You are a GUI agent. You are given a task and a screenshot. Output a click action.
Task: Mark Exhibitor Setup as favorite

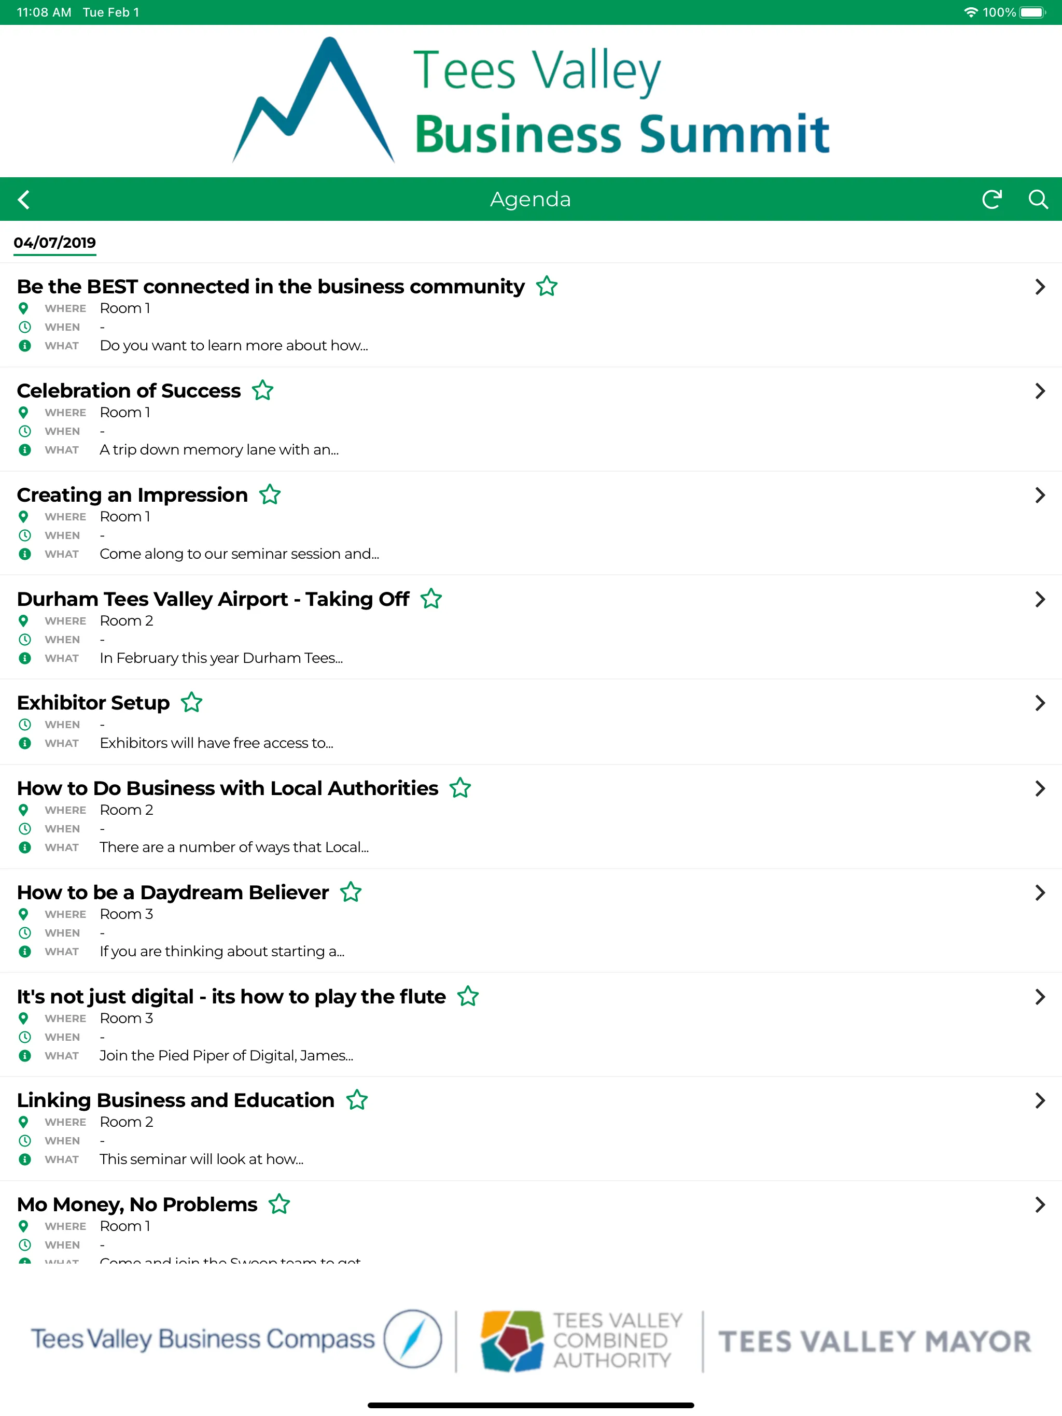coord(191,703)
